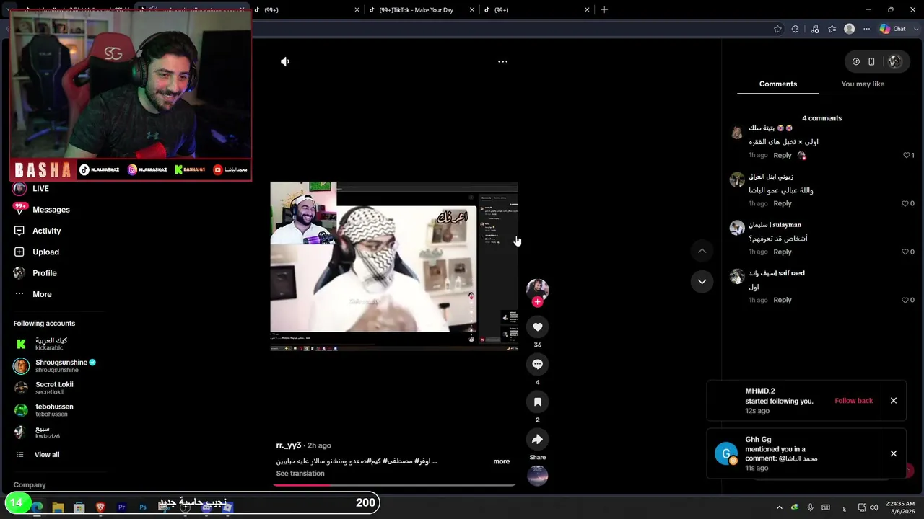Image resolution: width=924 pixels, height=519 pixels.
Task: Open the browser Extensions puzzle icon
Action: [796, 29]
